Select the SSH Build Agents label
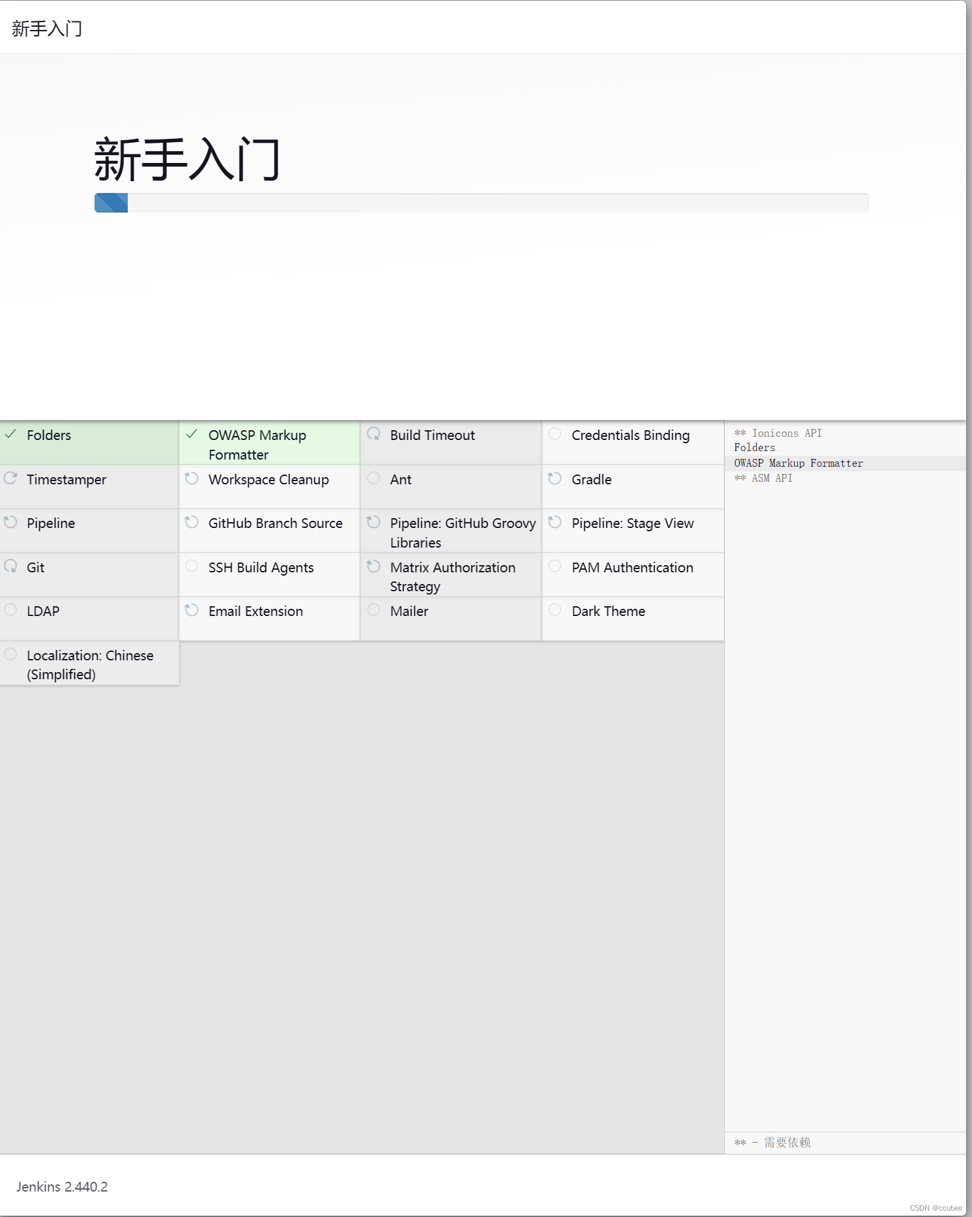972x1217 pixels. pyautogui.click(x=261, y=568)
